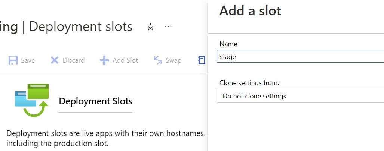Click the Add a slot panel title
Image resolution: width=384 pixels, height=151 pixels.
(250, 11)
